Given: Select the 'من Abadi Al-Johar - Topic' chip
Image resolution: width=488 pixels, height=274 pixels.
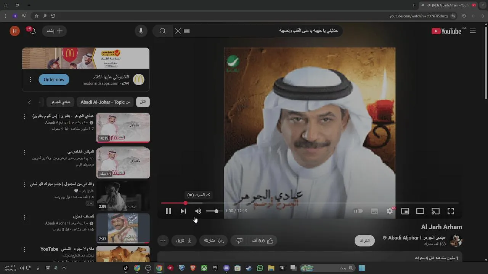Looking at the screenshot, I should (105, 102).
